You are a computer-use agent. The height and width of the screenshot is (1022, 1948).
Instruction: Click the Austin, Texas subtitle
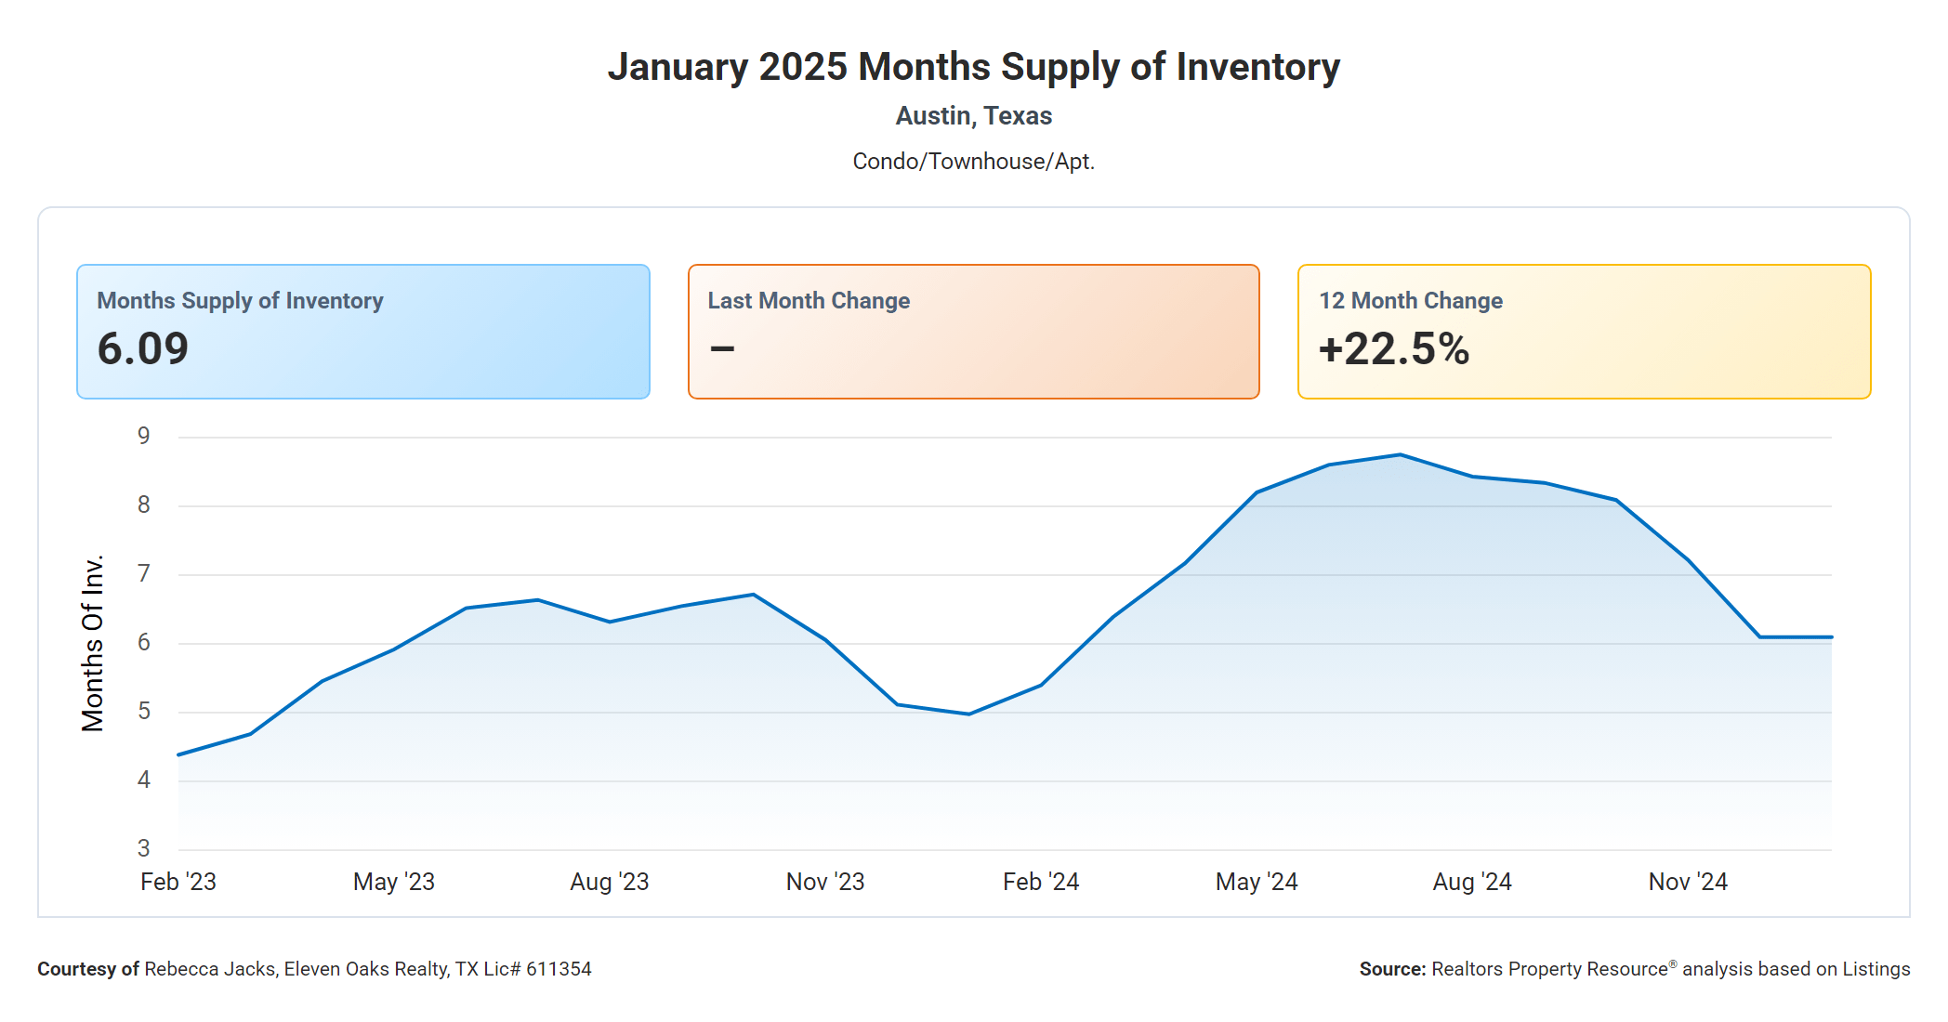click(x=973, y=116)
